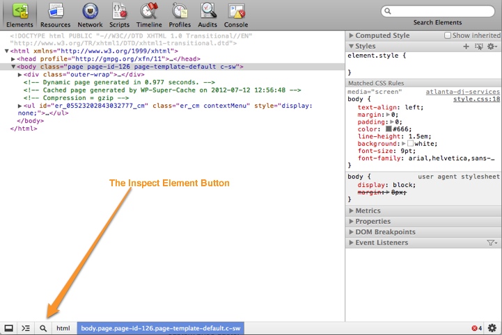Click the dock to main window icon
The image size is (502, 335).
(8, 328)
